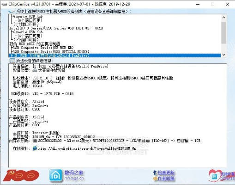Click the red 100 anniversary logo
The height and width of the screenshot is (185, 235).
21,175
